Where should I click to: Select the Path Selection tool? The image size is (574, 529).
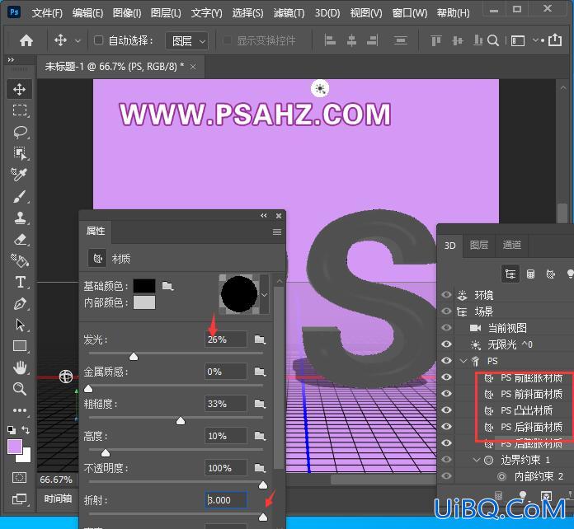click(20, 325)
